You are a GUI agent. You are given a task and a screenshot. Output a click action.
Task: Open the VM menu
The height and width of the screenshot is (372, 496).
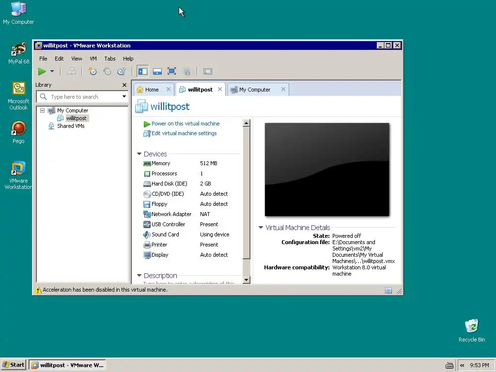(x=93, y=59)
